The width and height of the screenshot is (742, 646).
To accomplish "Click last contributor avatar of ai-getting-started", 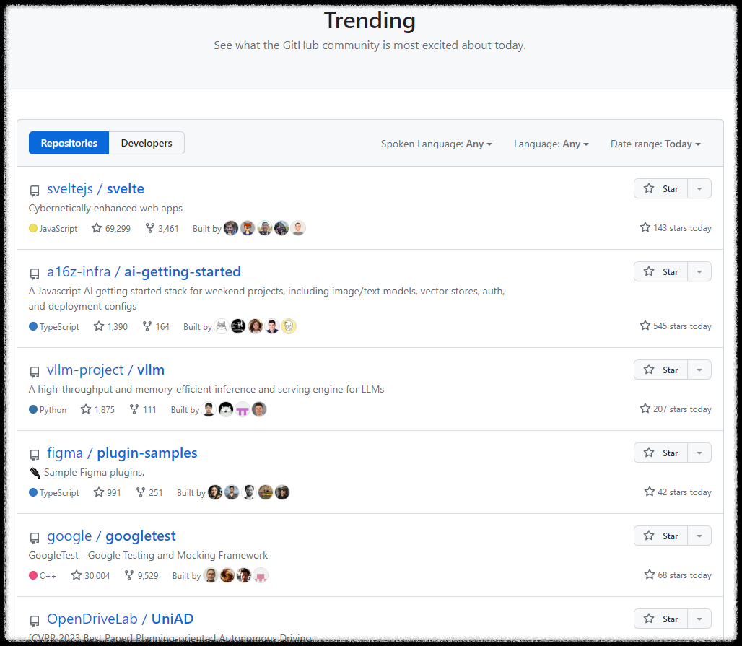I will point(289,326).
